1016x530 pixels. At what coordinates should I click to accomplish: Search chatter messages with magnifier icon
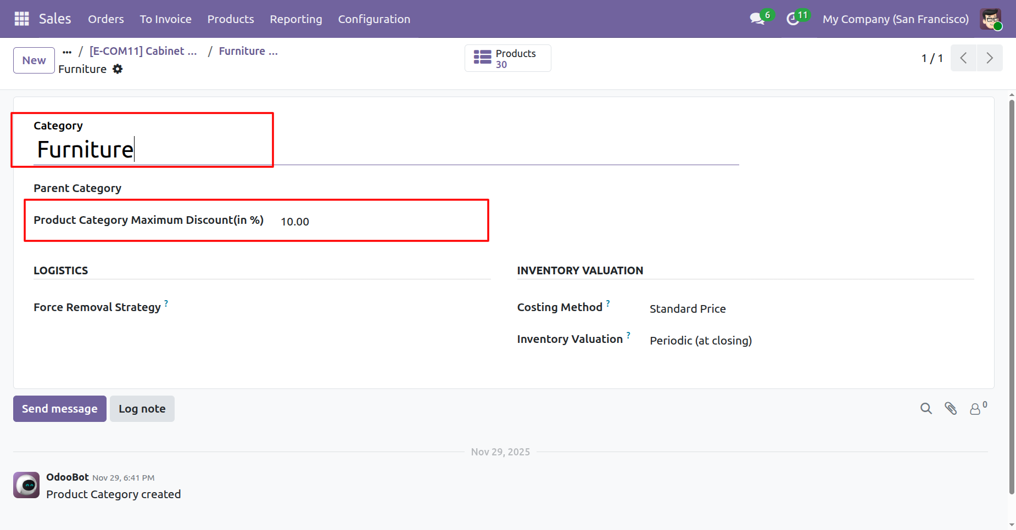coord(926,408)
